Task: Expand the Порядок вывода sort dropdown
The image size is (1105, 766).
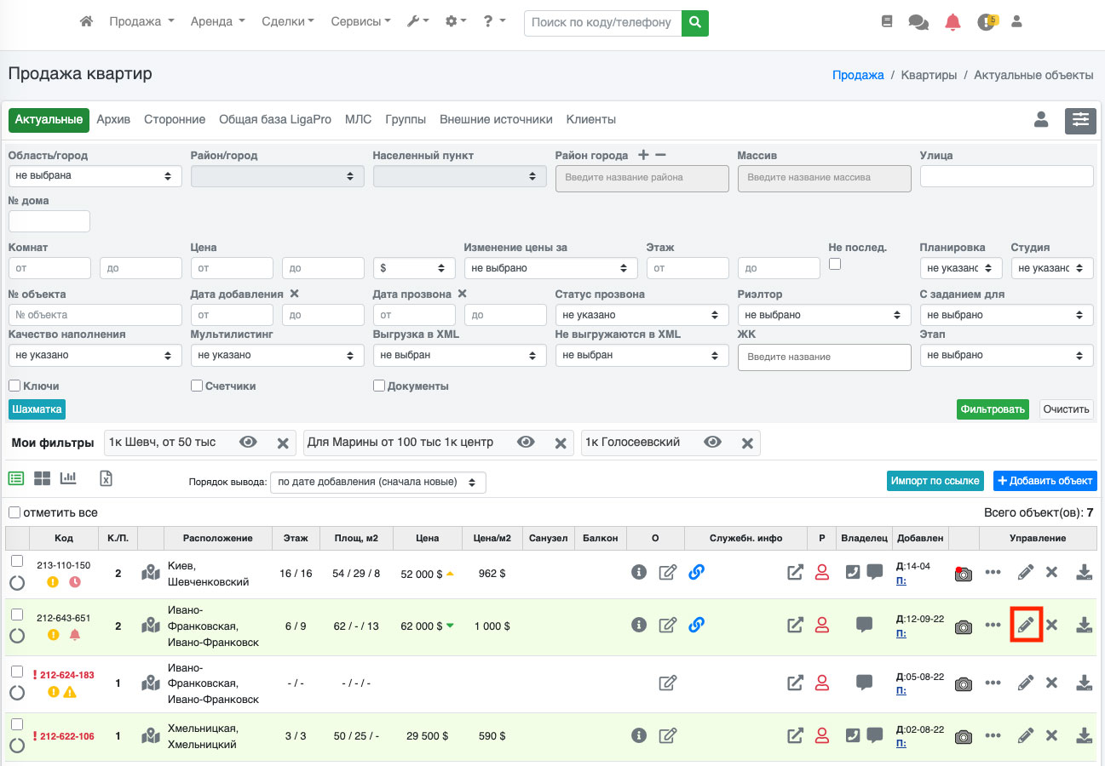Action: 377,483
